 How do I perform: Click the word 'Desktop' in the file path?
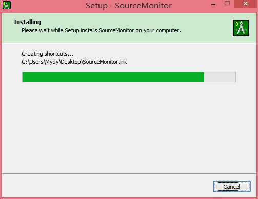point(71,62)
